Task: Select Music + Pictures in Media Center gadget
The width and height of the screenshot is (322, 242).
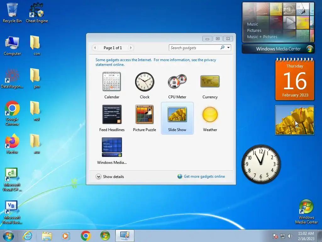Action: [x=262, y=37]
